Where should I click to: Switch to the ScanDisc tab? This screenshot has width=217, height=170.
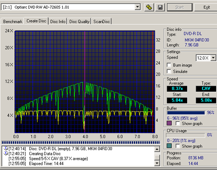click(x=102, y=22)
